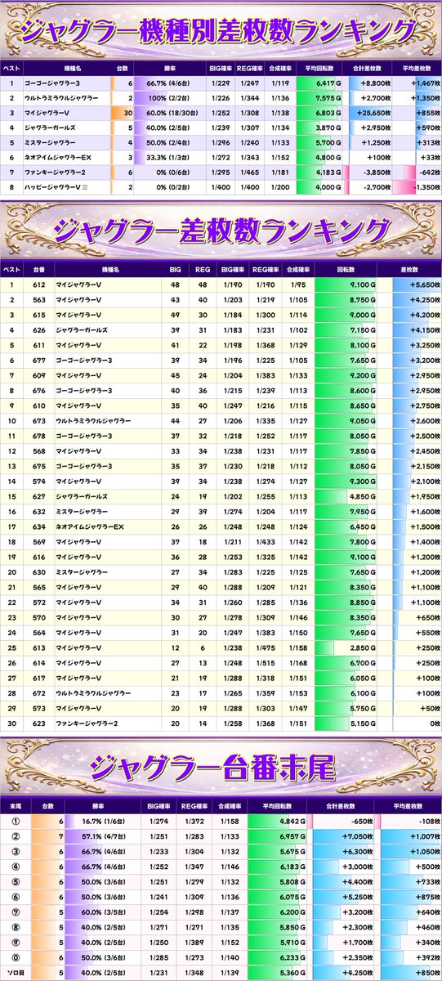Viewport: 442px width, 981px height.
Task: Click the 平均差枚数 column header in top table
Action: pos(416,69)
